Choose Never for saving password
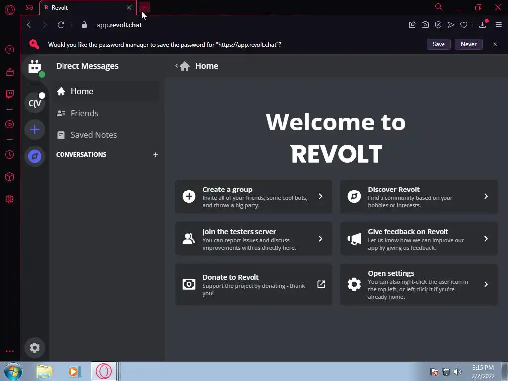The image size is (508, 381). coord(469,44)
